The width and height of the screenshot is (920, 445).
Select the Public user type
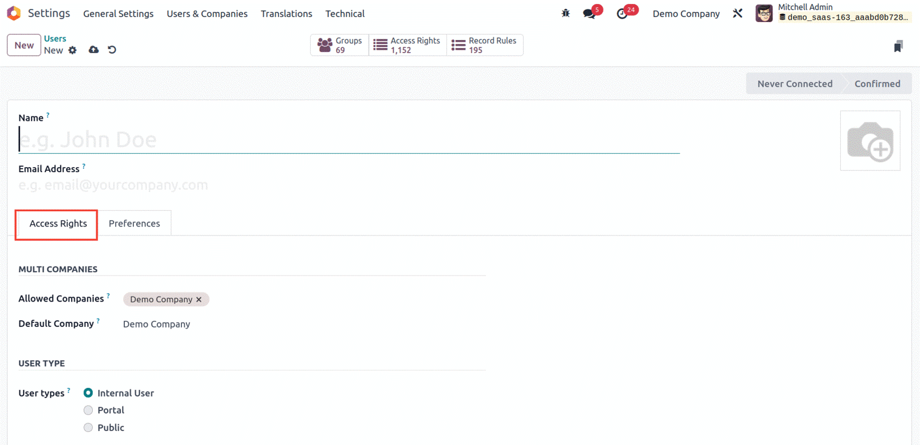[88, 427]
